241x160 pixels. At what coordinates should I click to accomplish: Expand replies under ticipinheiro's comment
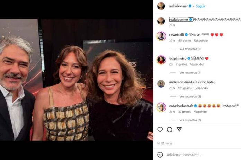[x=190, y=73]
